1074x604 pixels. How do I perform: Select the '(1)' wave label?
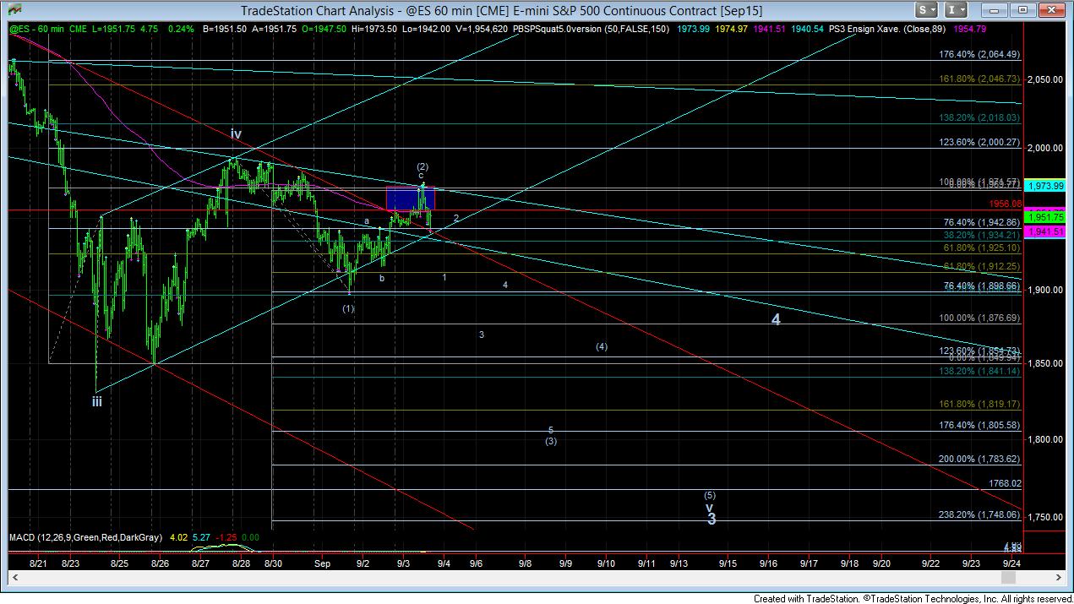click(348, 308)
